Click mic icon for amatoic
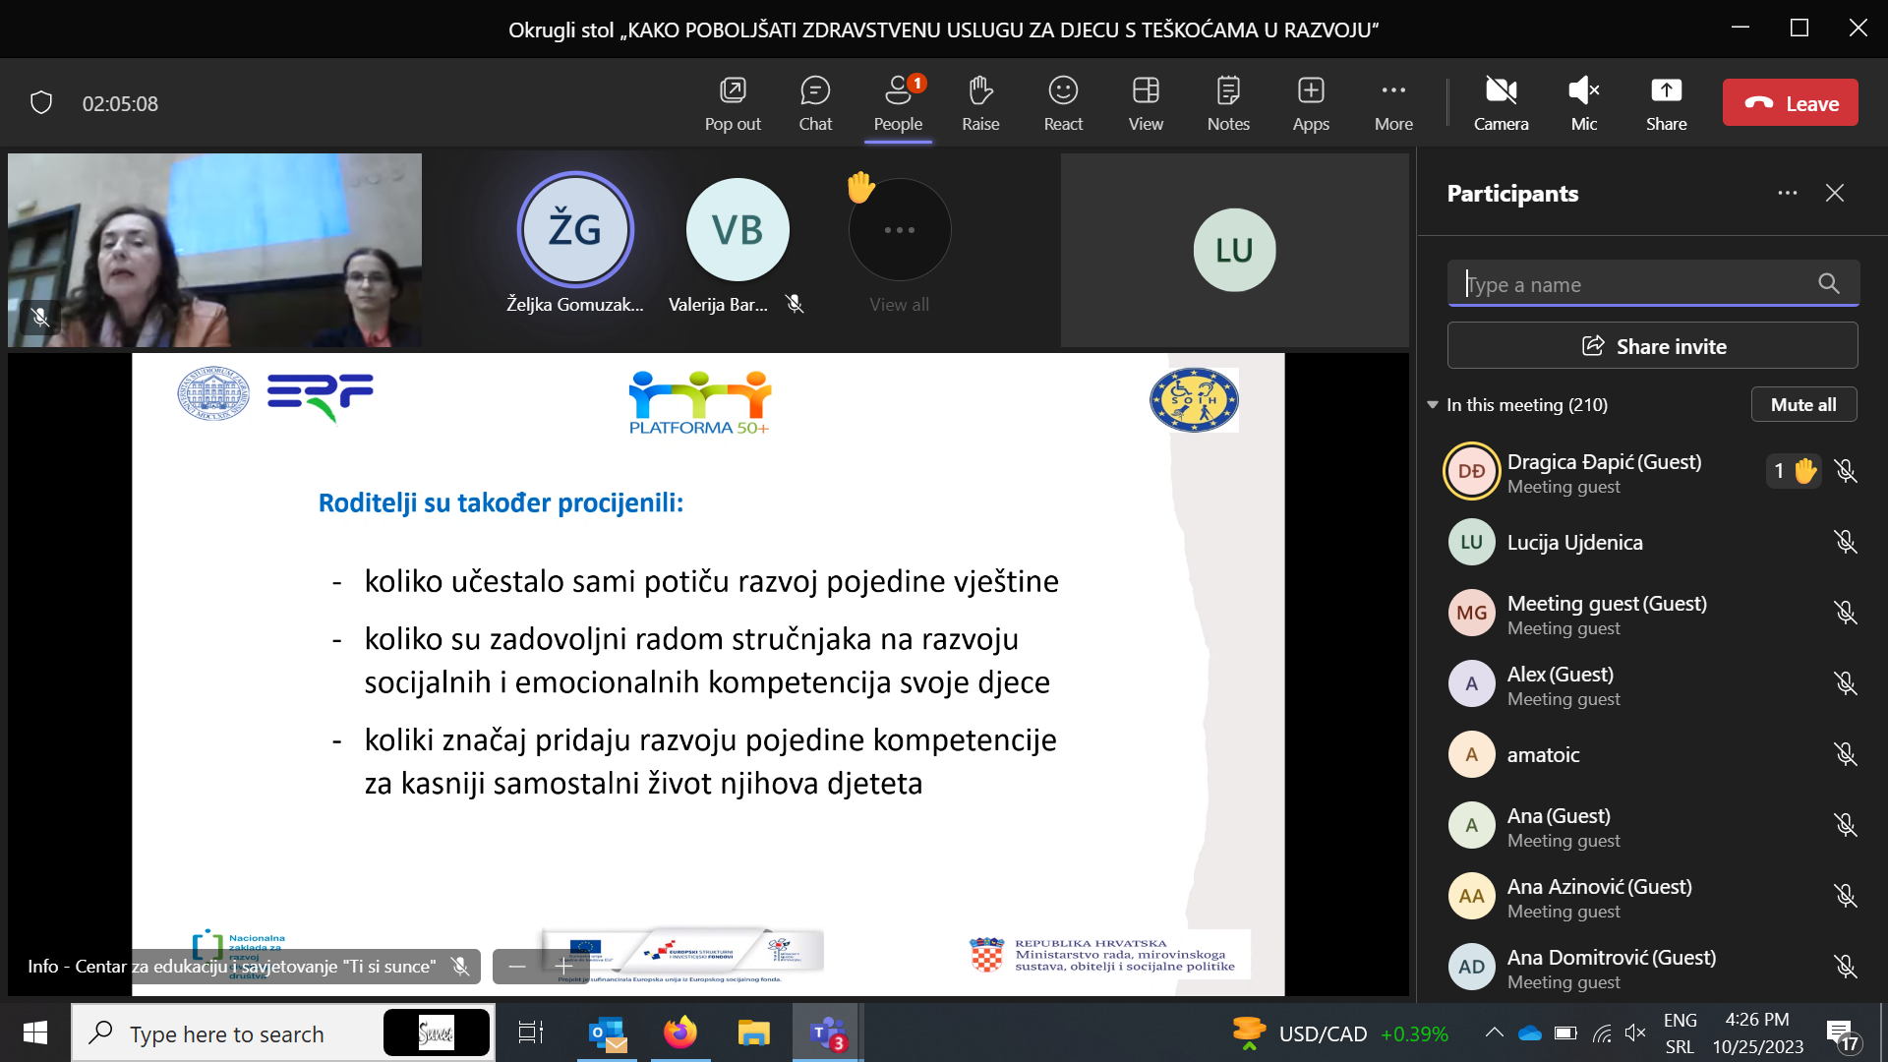The width and height of the screenshot is (1888, 1062). tap(1846, 754)
